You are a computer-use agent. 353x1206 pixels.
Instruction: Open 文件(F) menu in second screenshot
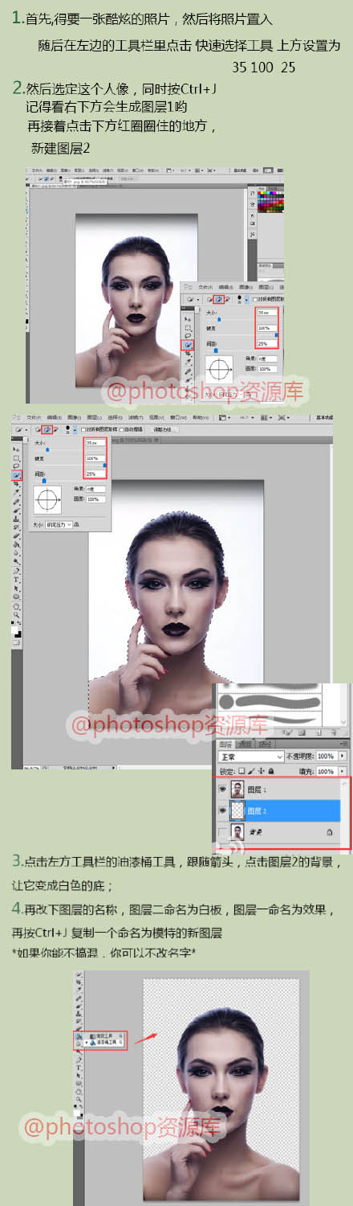[32, 416]
